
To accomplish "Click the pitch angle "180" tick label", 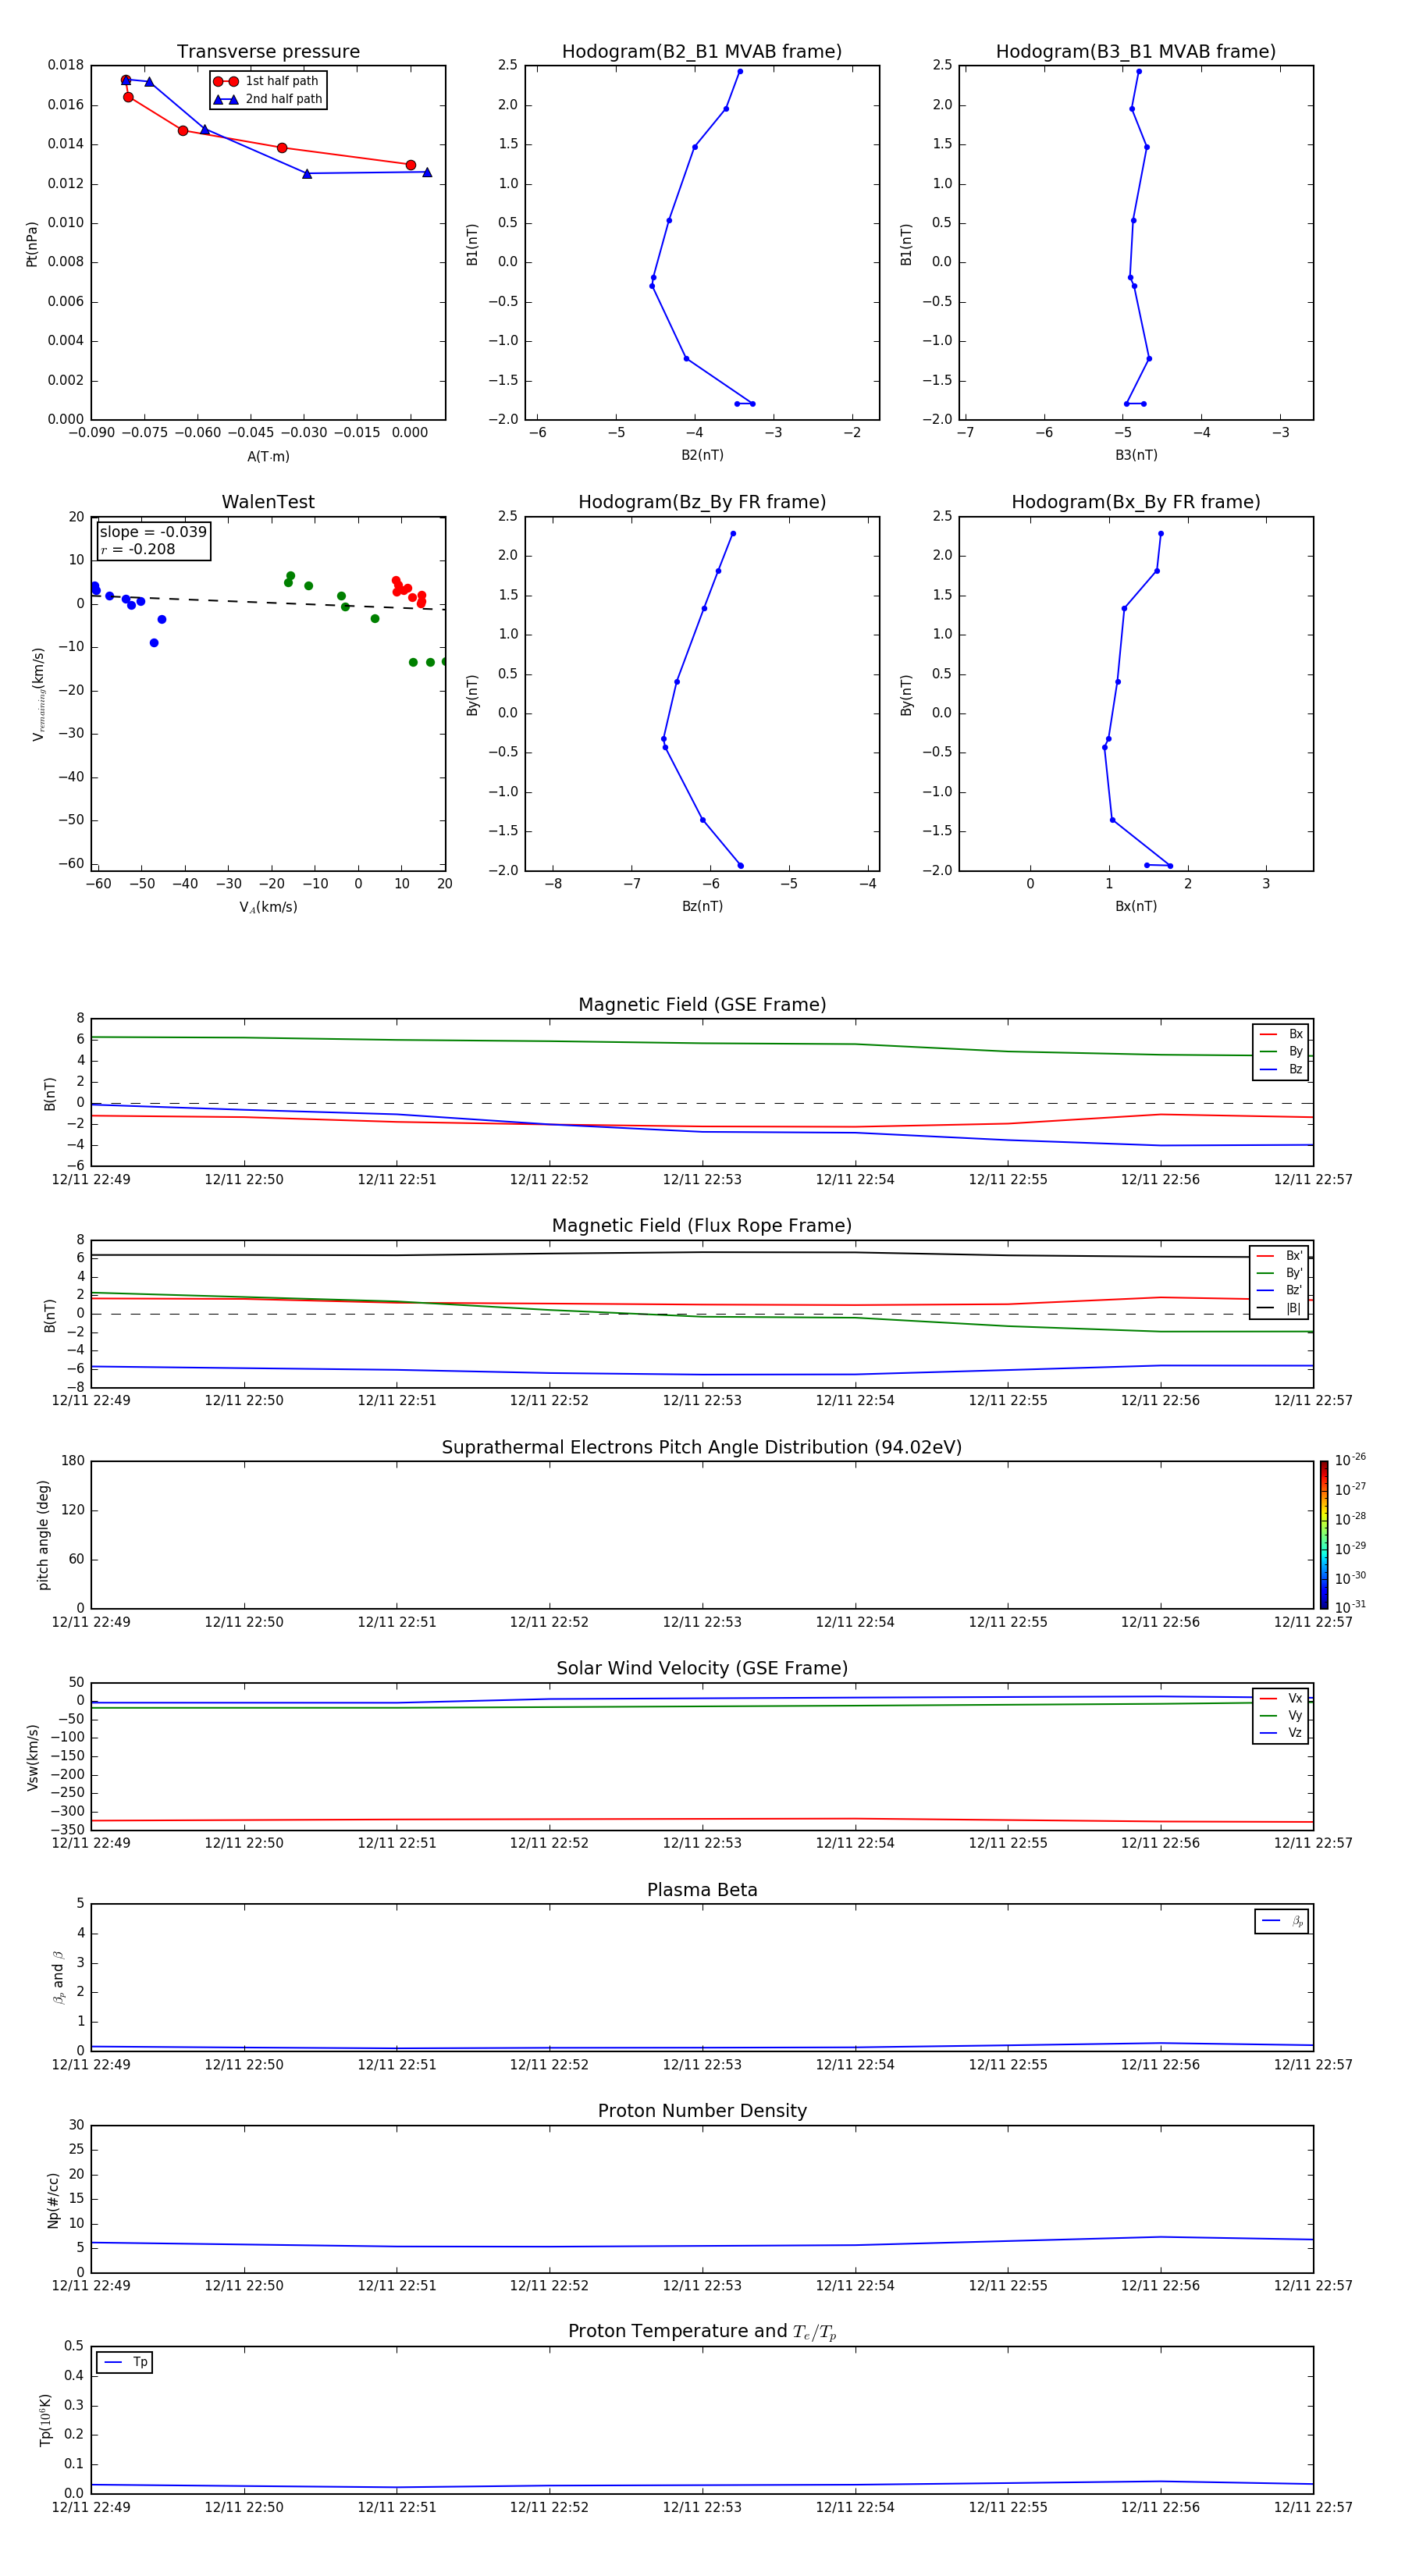I will click(x=73, y=1461).
